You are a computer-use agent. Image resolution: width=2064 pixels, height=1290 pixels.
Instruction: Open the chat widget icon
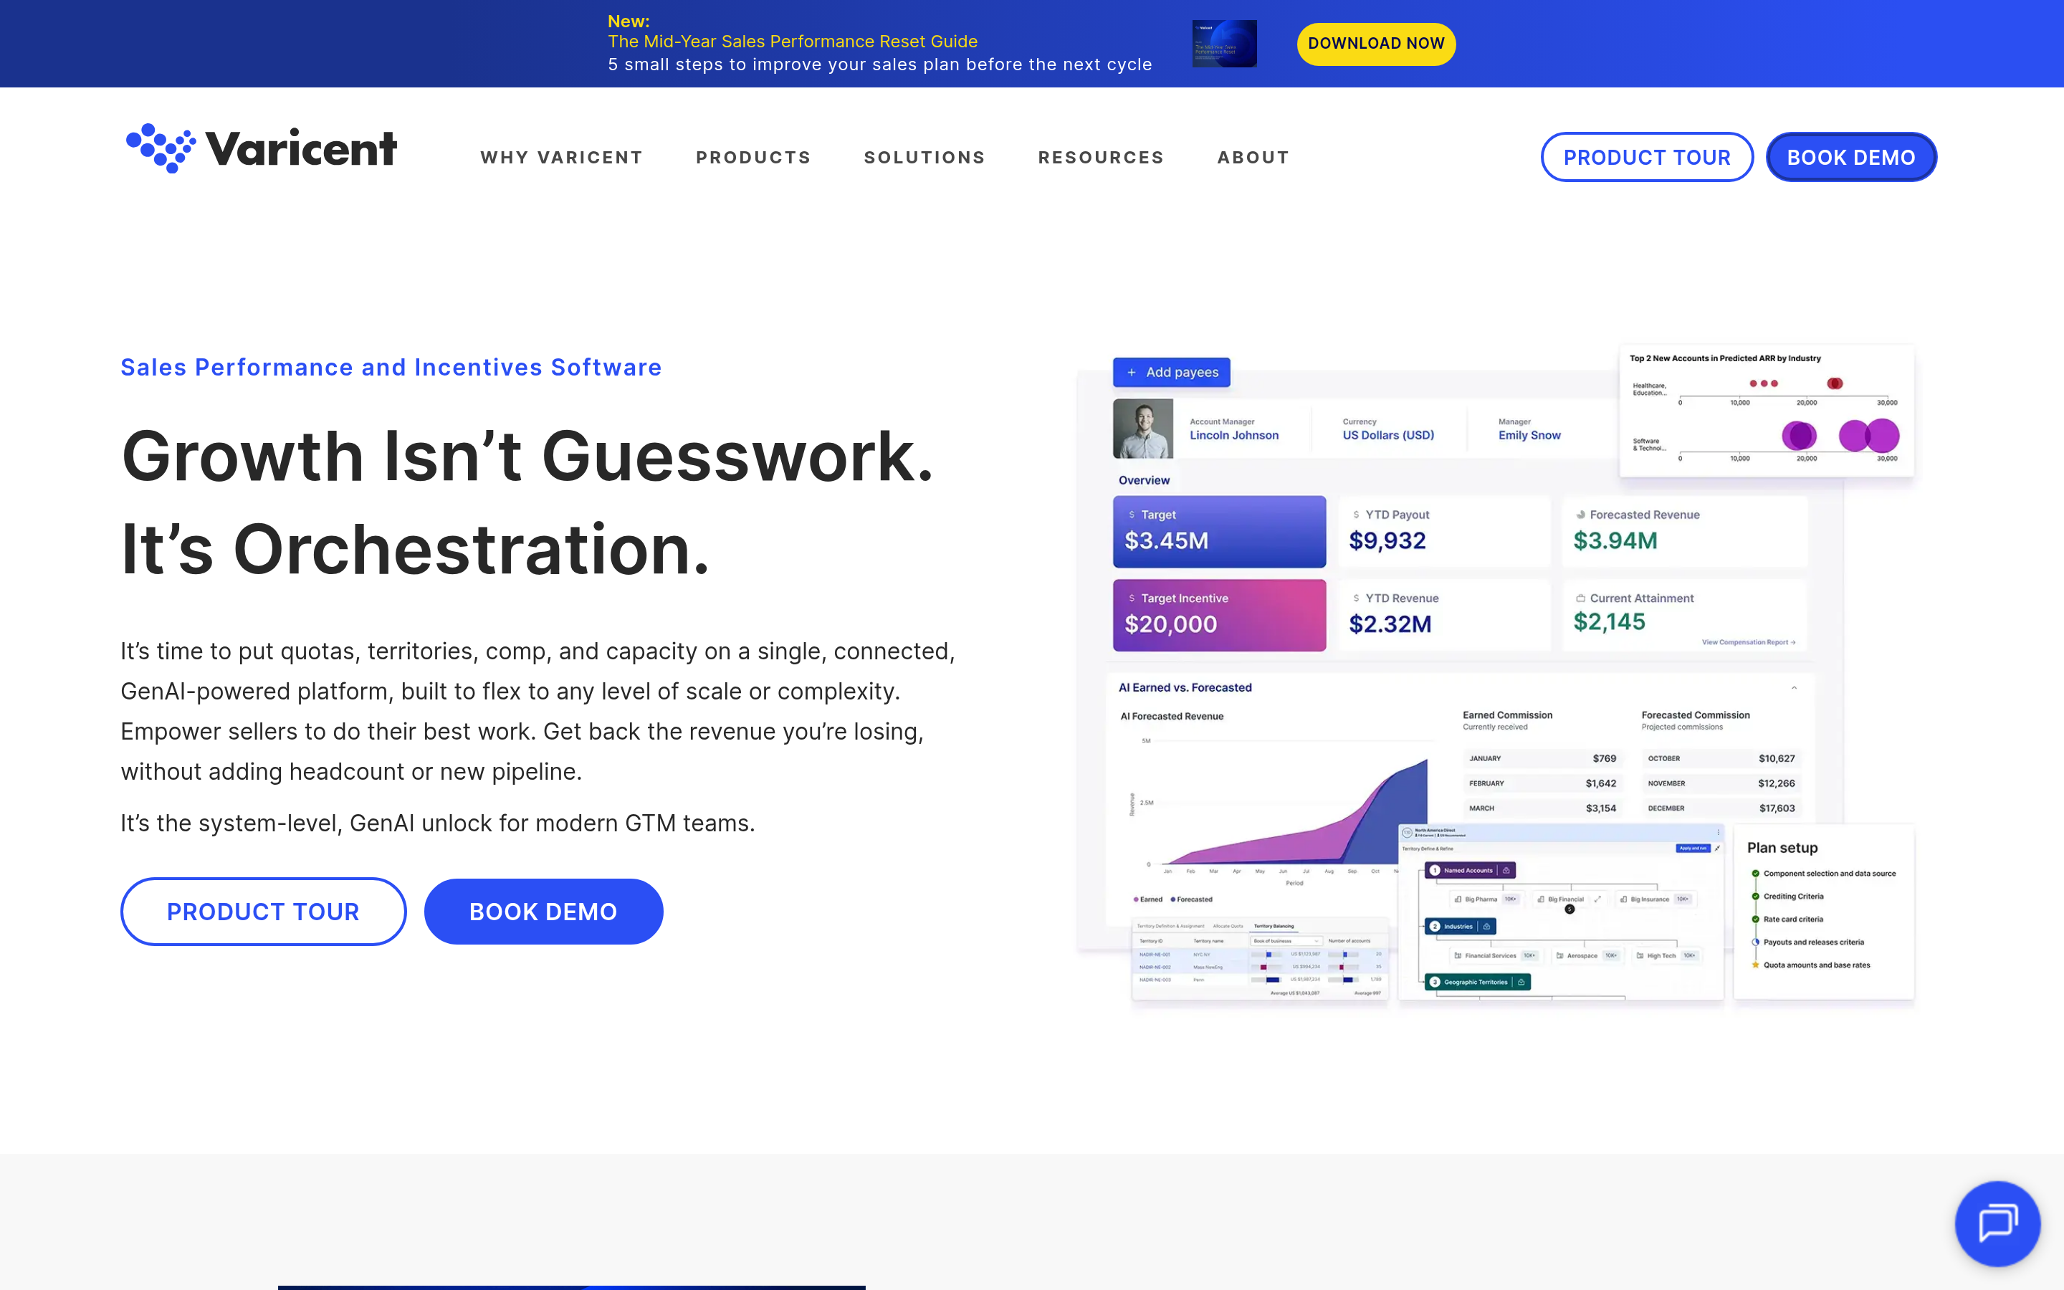point(1997,1223)
